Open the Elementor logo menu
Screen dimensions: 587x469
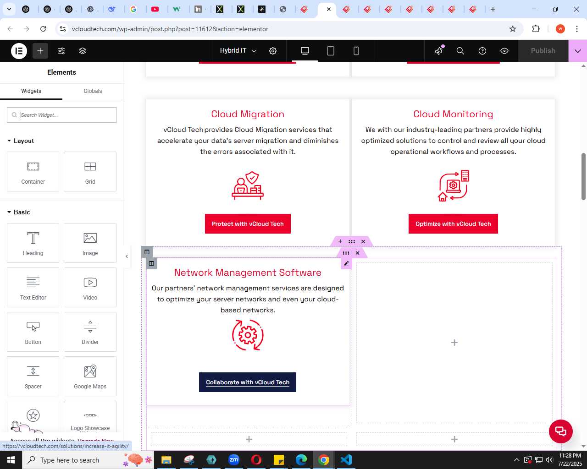click(x=19, y=51)
